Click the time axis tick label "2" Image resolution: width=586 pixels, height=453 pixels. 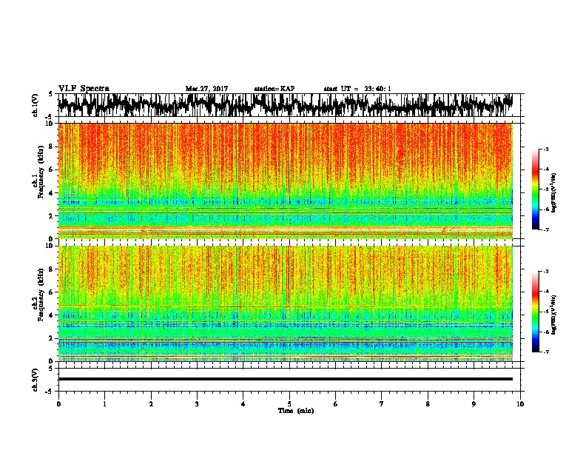pyautogui.click(x=151, y=404)
